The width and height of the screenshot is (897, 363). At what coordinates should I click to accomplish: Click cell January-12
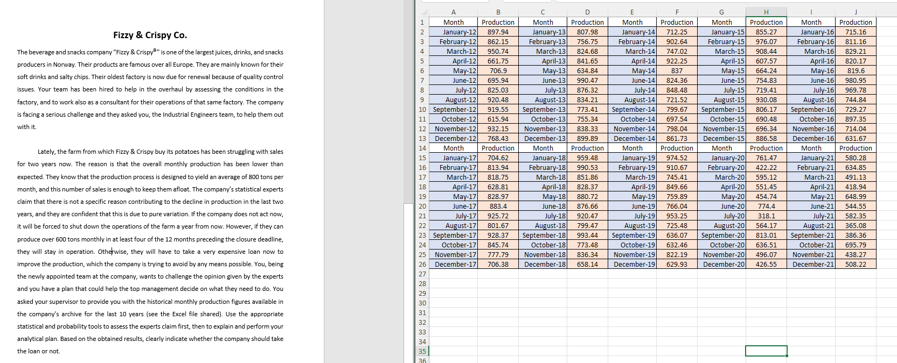453,32
